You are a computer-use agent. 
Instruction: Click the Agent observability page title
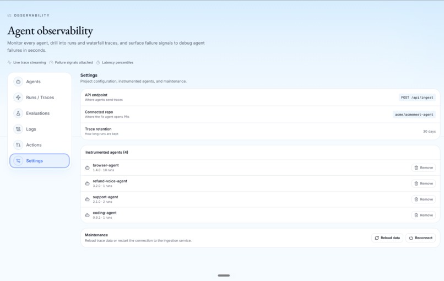[50, 31]
